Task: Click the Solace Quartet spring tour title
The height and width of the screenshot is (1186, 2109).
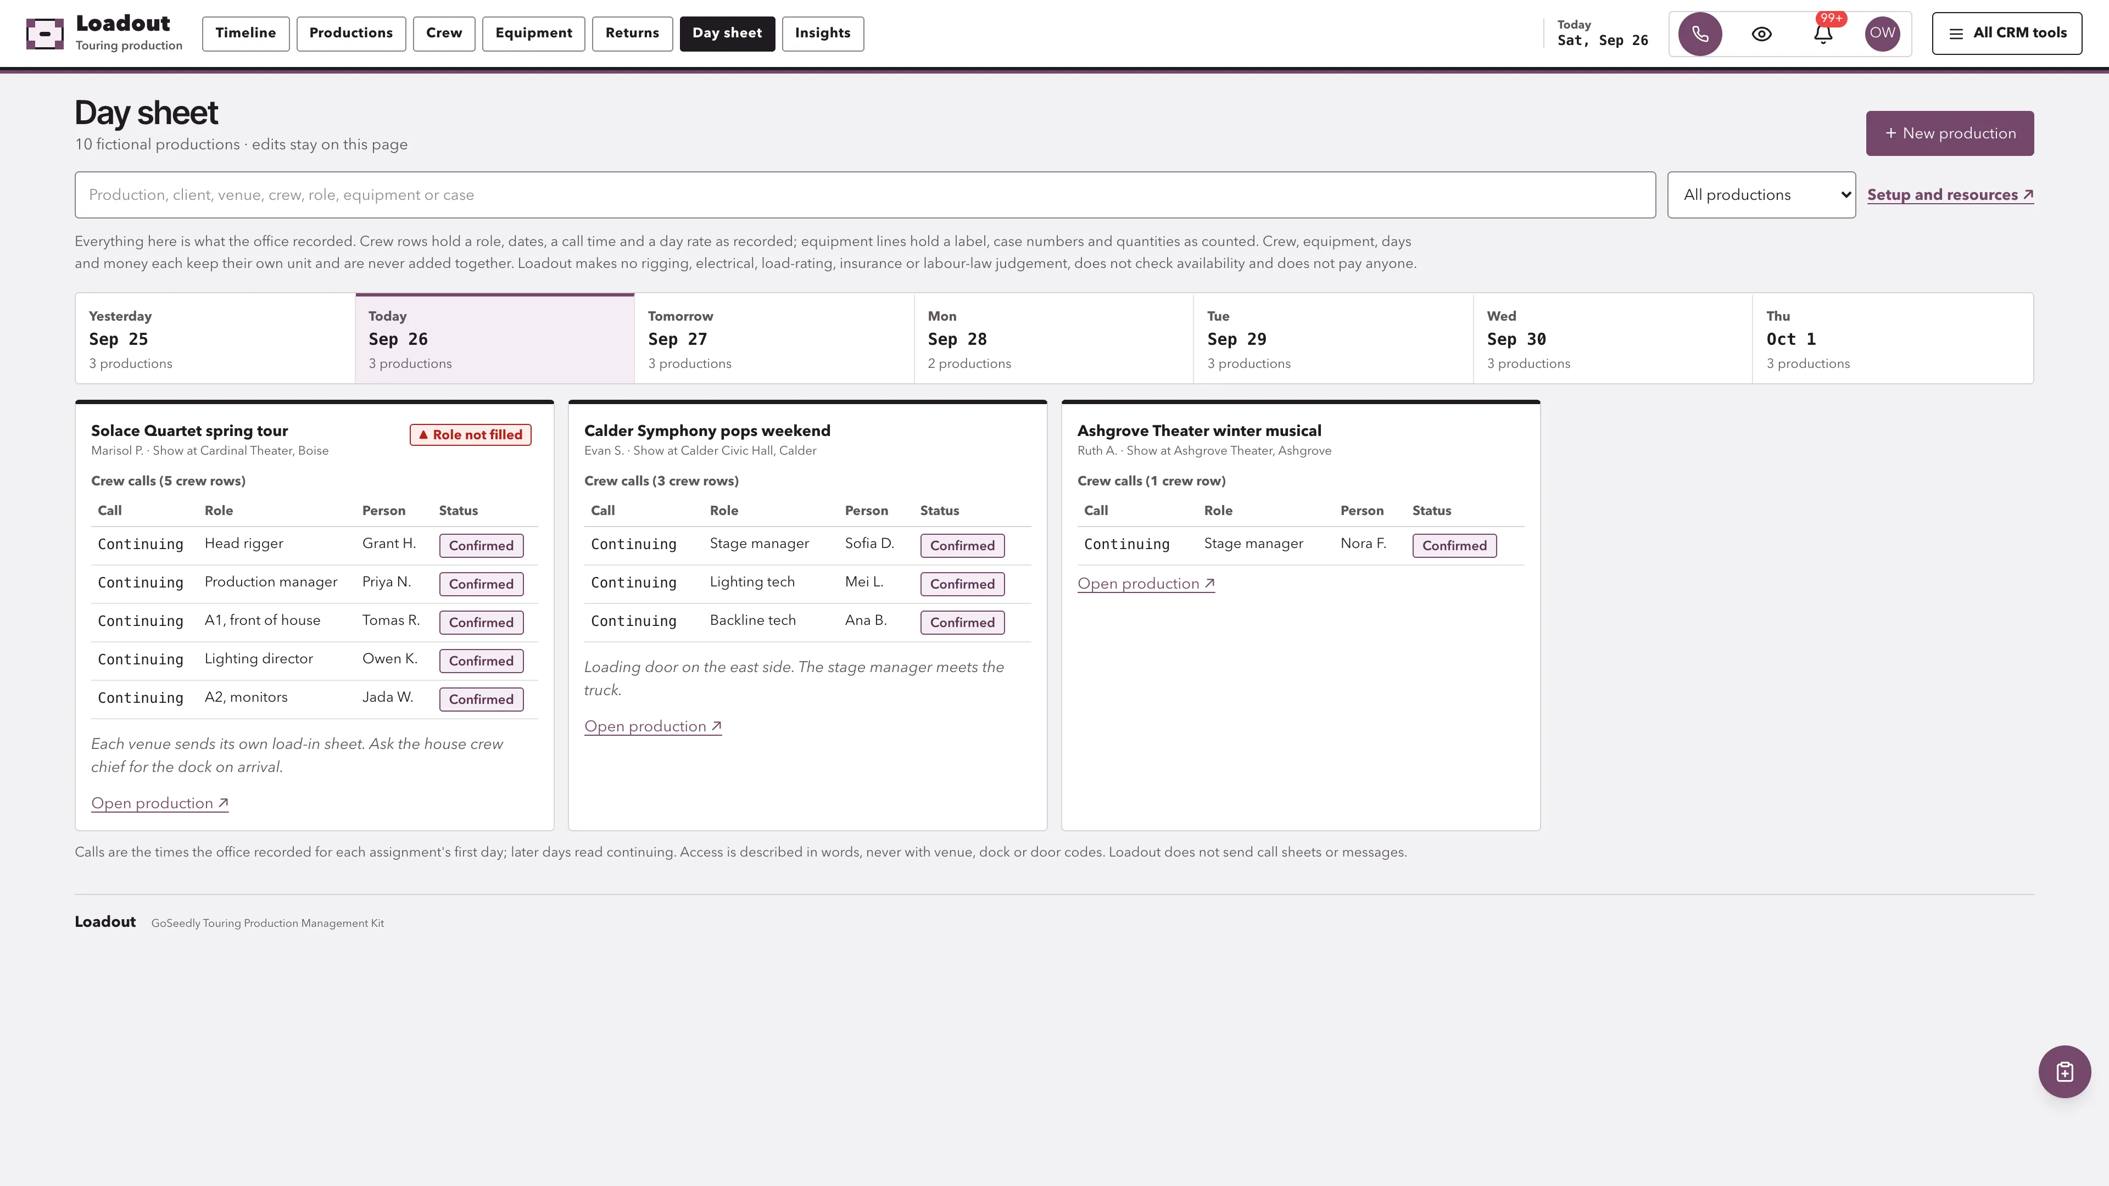Action: (x=189, y=430)
